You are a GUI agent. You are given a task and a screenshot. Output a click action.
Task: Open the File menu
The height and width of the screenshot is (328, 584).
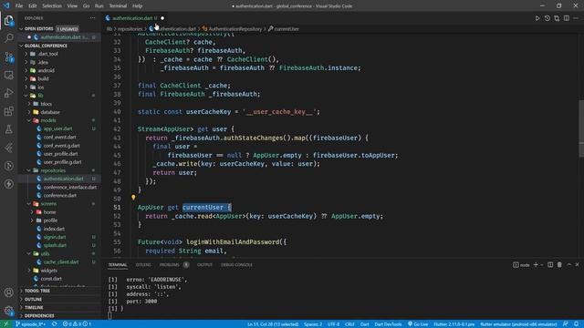19,6
